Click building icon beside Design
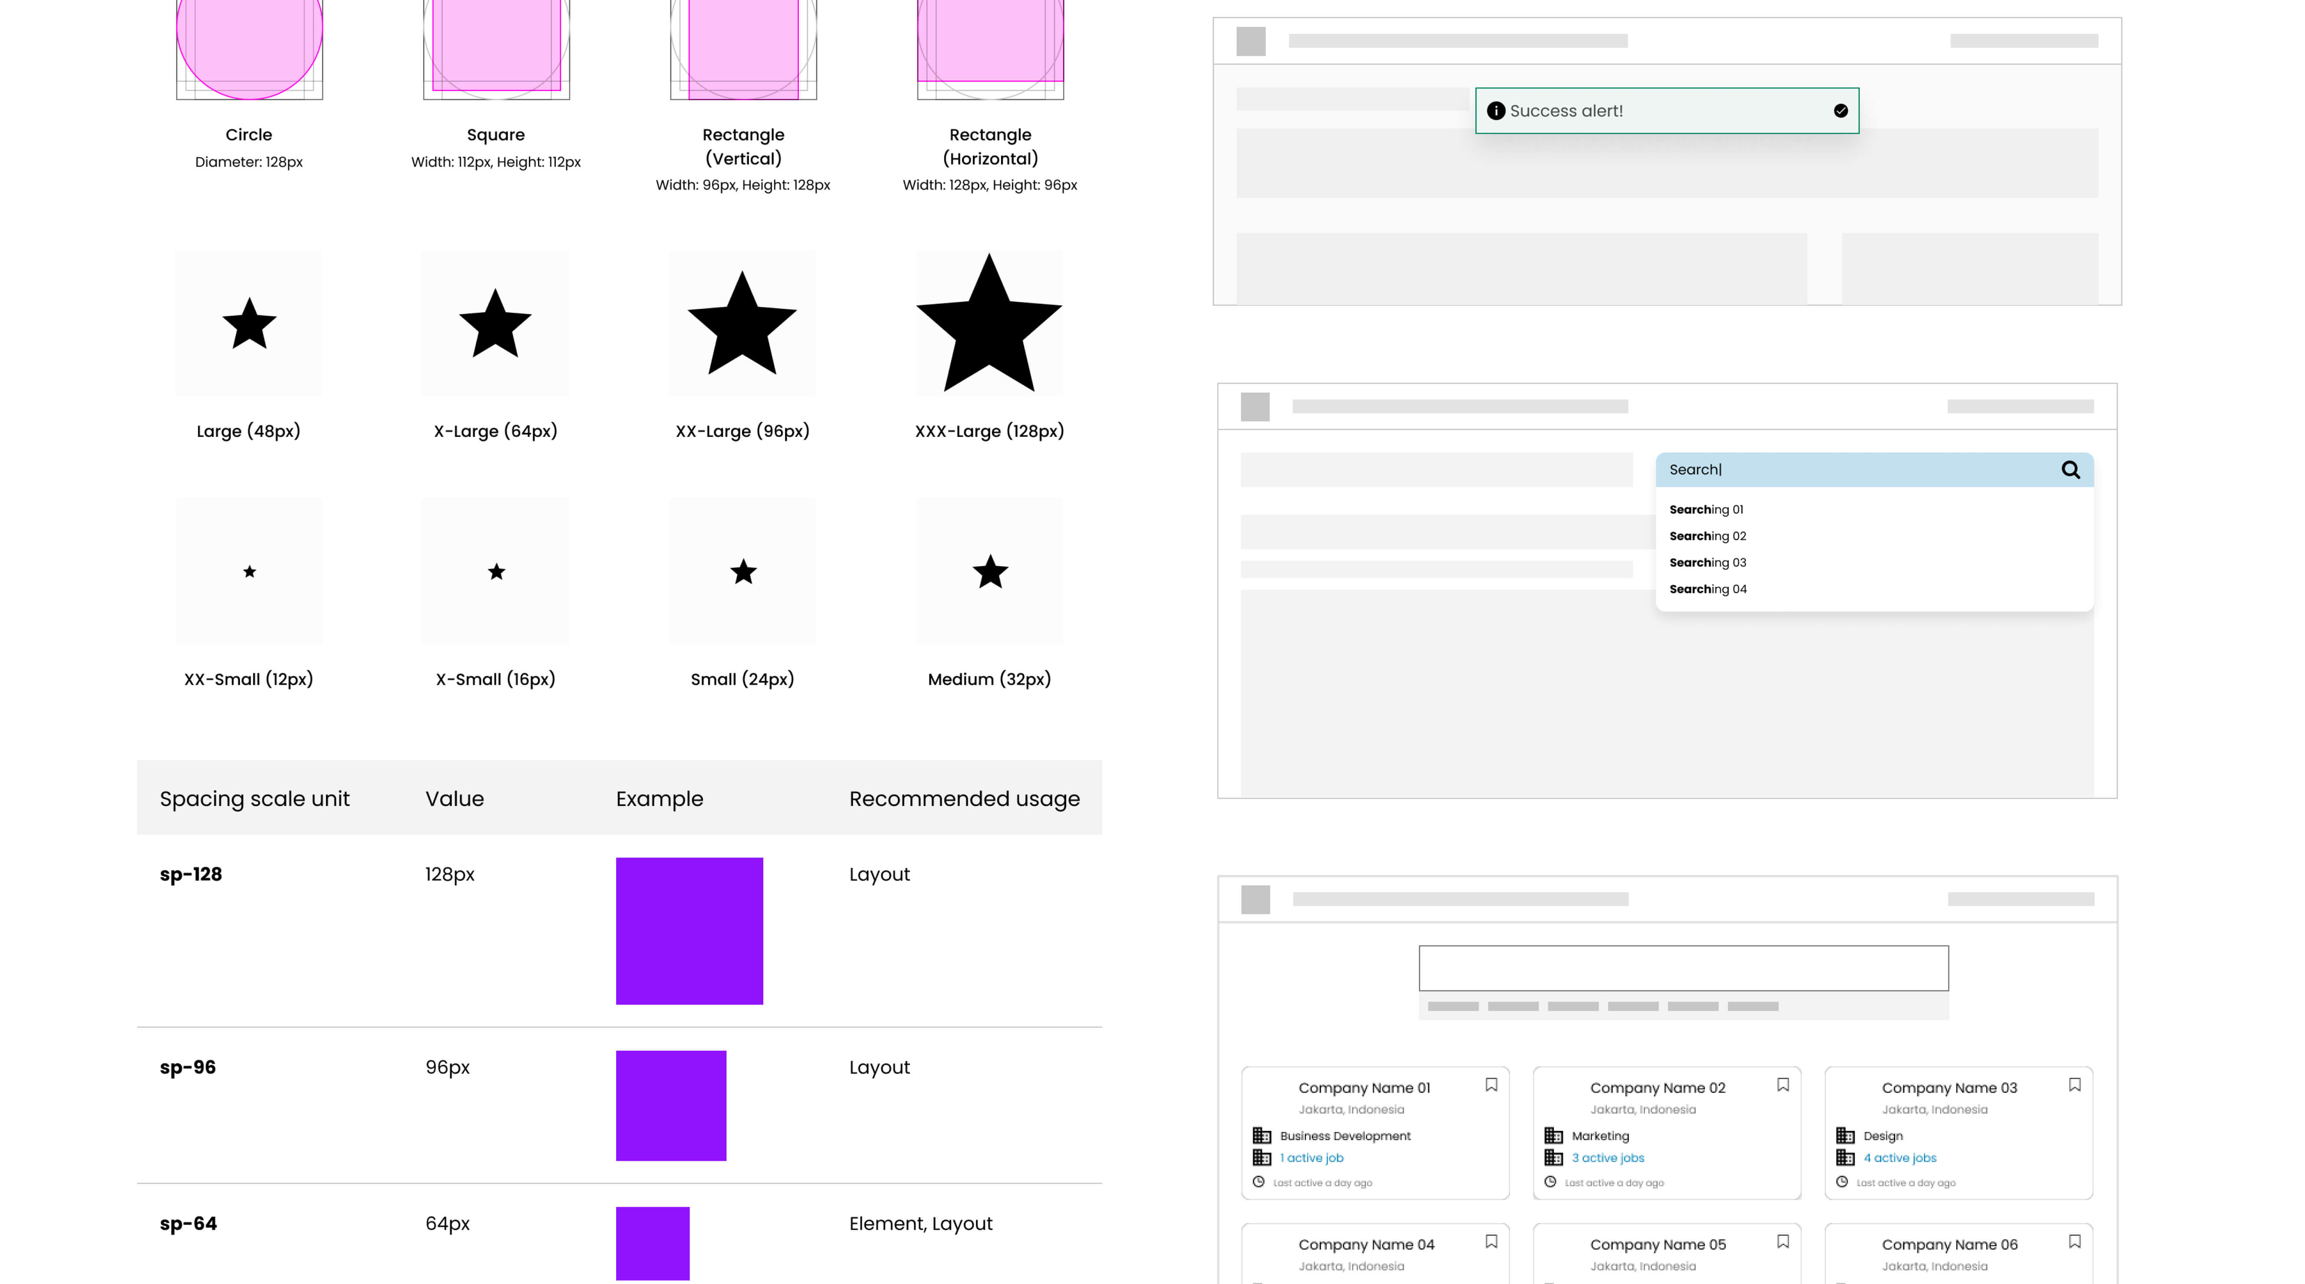The height and width of the screenshot is (1284, 2305). (1845, 1136)
